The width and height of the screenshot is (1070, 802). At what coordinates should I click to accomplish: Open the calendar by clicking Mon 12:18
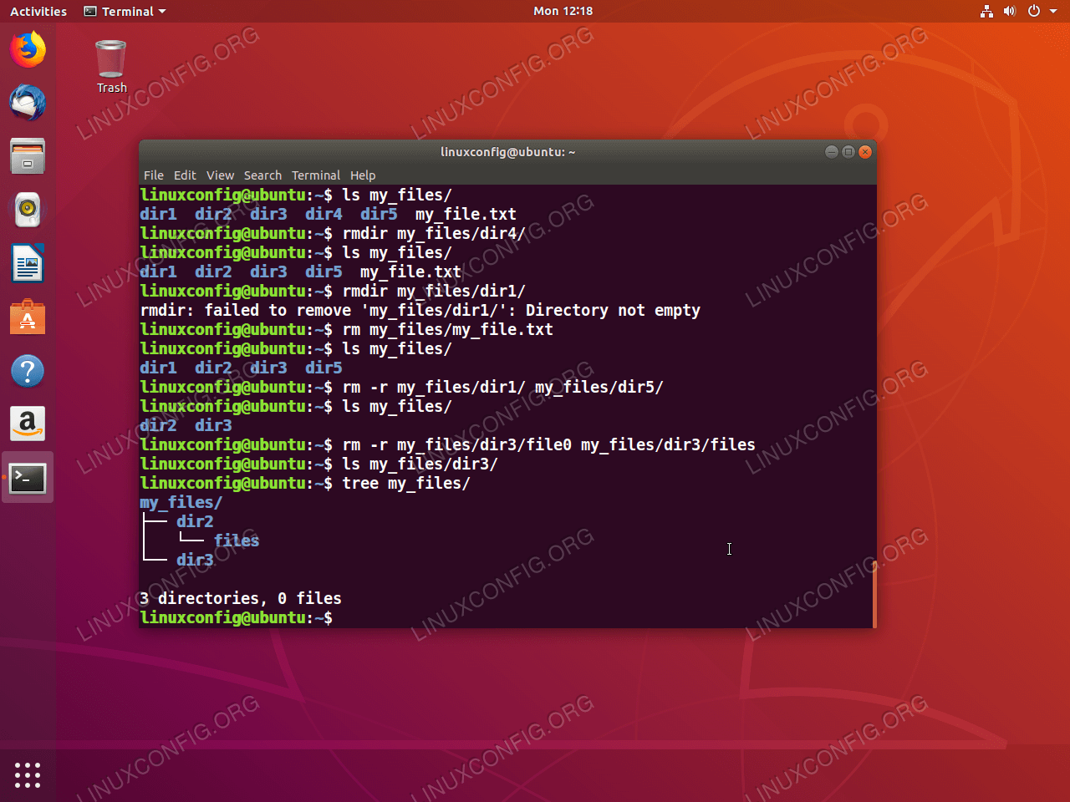(563, 11)
